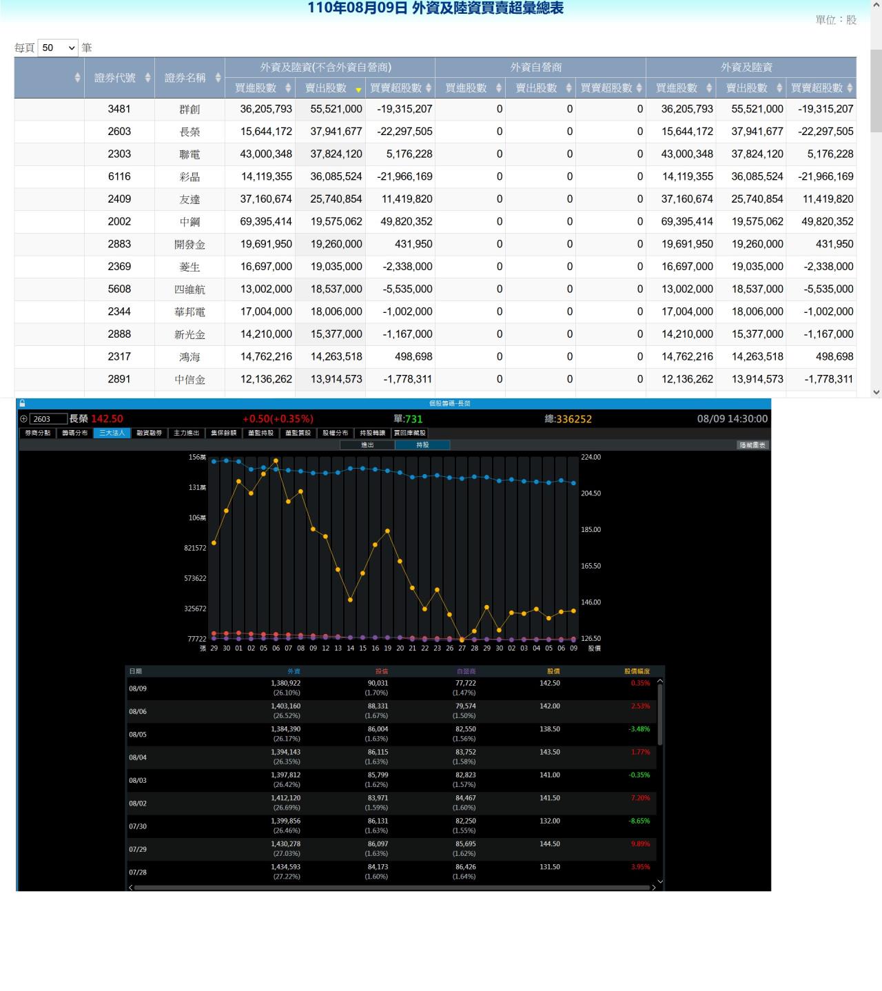Screen dimensions: 882x991
Task: Click the sort arrows icon on 證券名稱 column
Action: [218, 78]
